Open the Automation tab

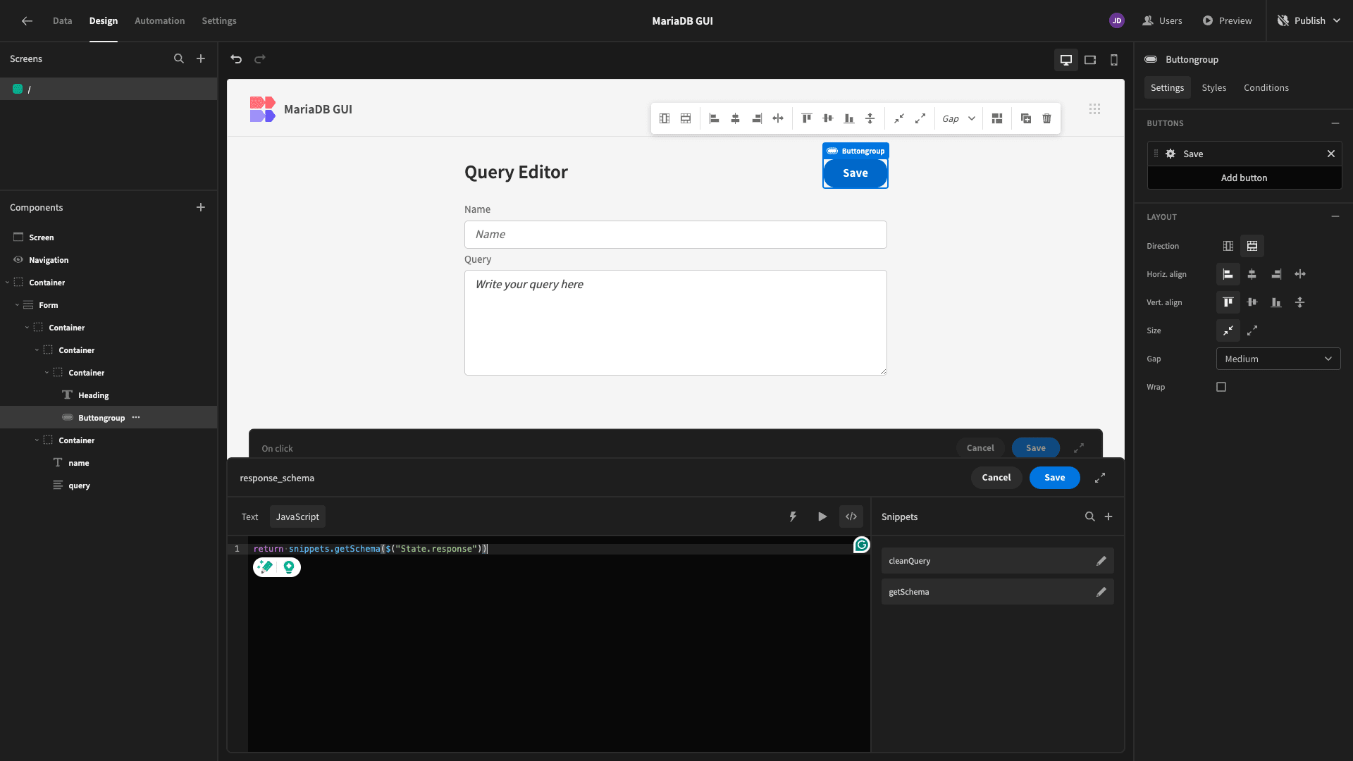[x=160, y=21]
